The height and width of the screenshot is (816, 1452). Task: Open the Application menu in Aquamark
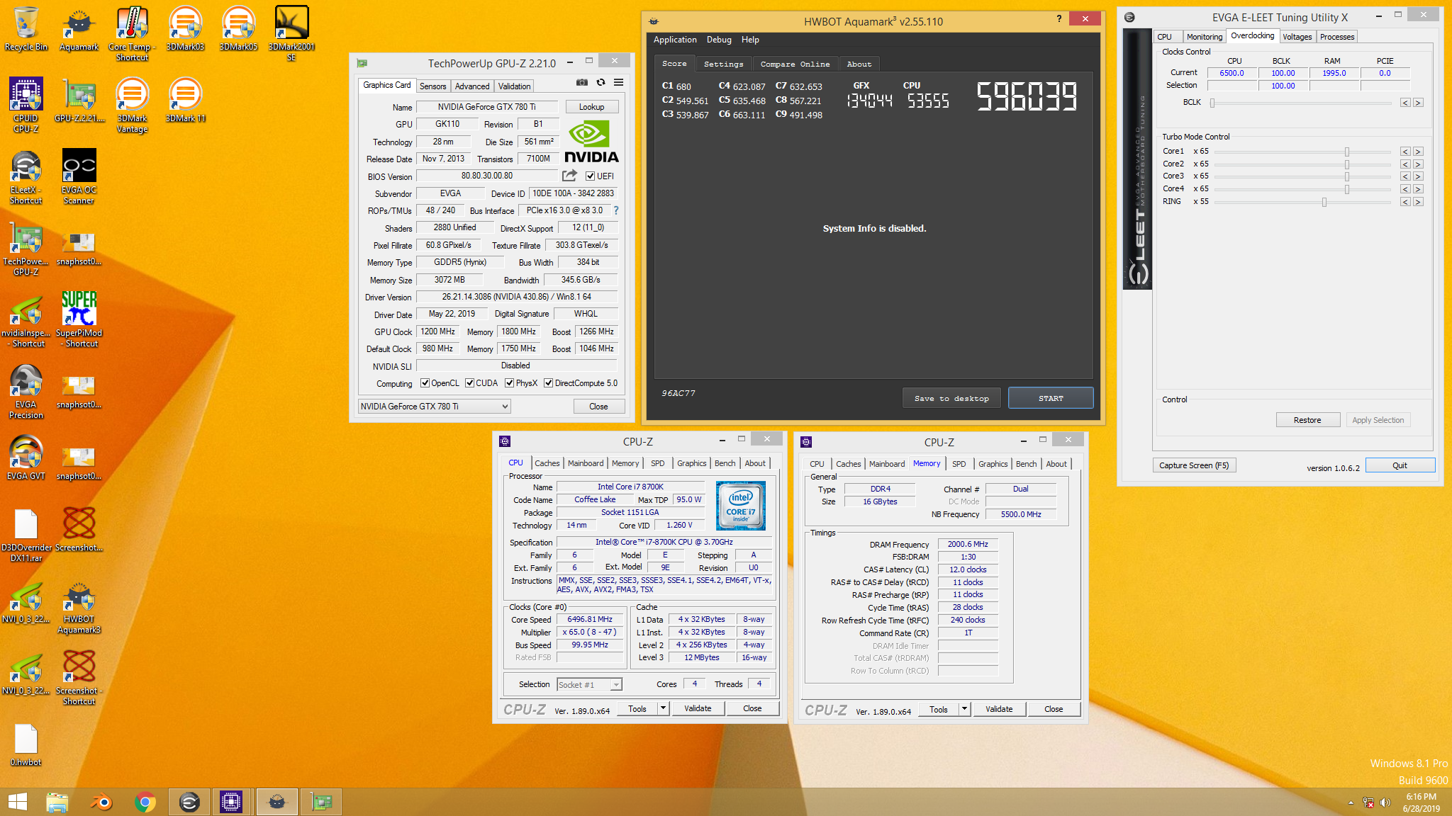click(675, 40)
